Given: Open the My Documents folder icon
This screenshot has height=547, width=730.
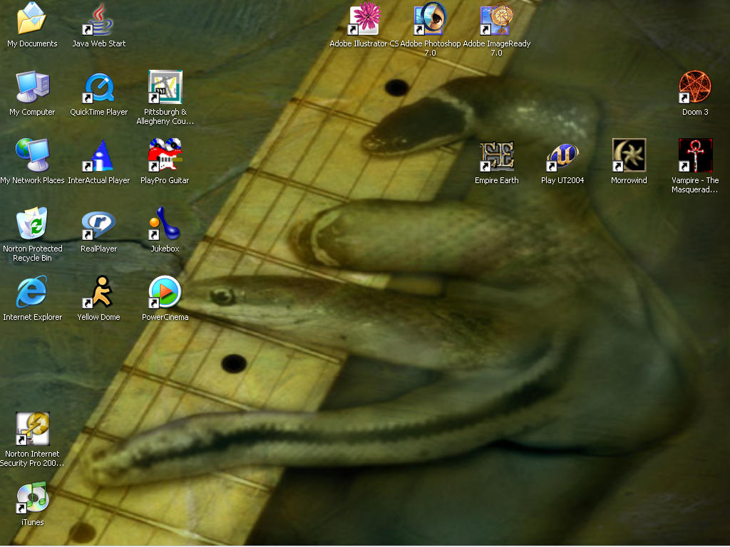Looking at the screenshot, I should click(x=31, y=19).
